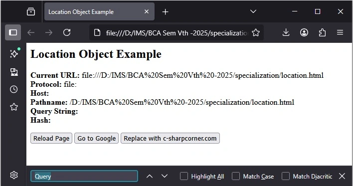
Task: Show synced tabs in sidebar
Action: (14, 72)
